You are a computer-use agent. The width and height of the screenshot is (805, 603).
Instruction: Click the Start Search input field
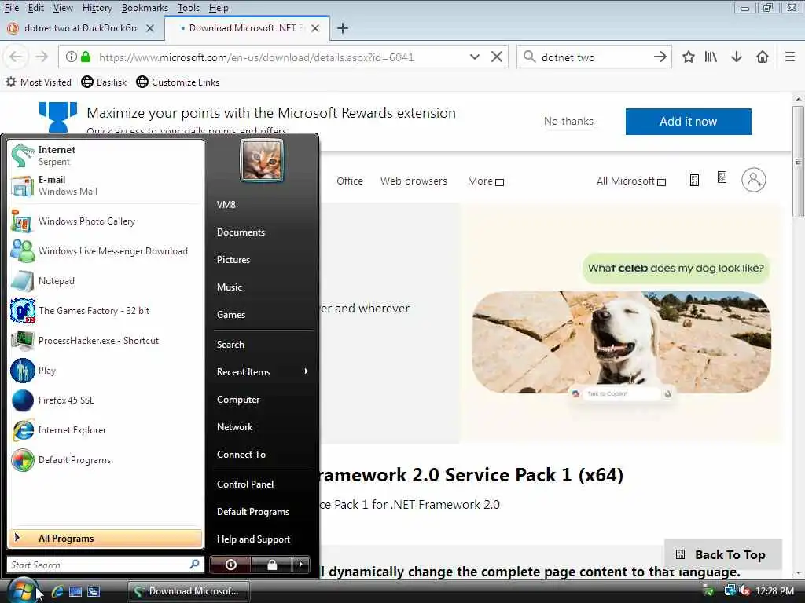105,565
